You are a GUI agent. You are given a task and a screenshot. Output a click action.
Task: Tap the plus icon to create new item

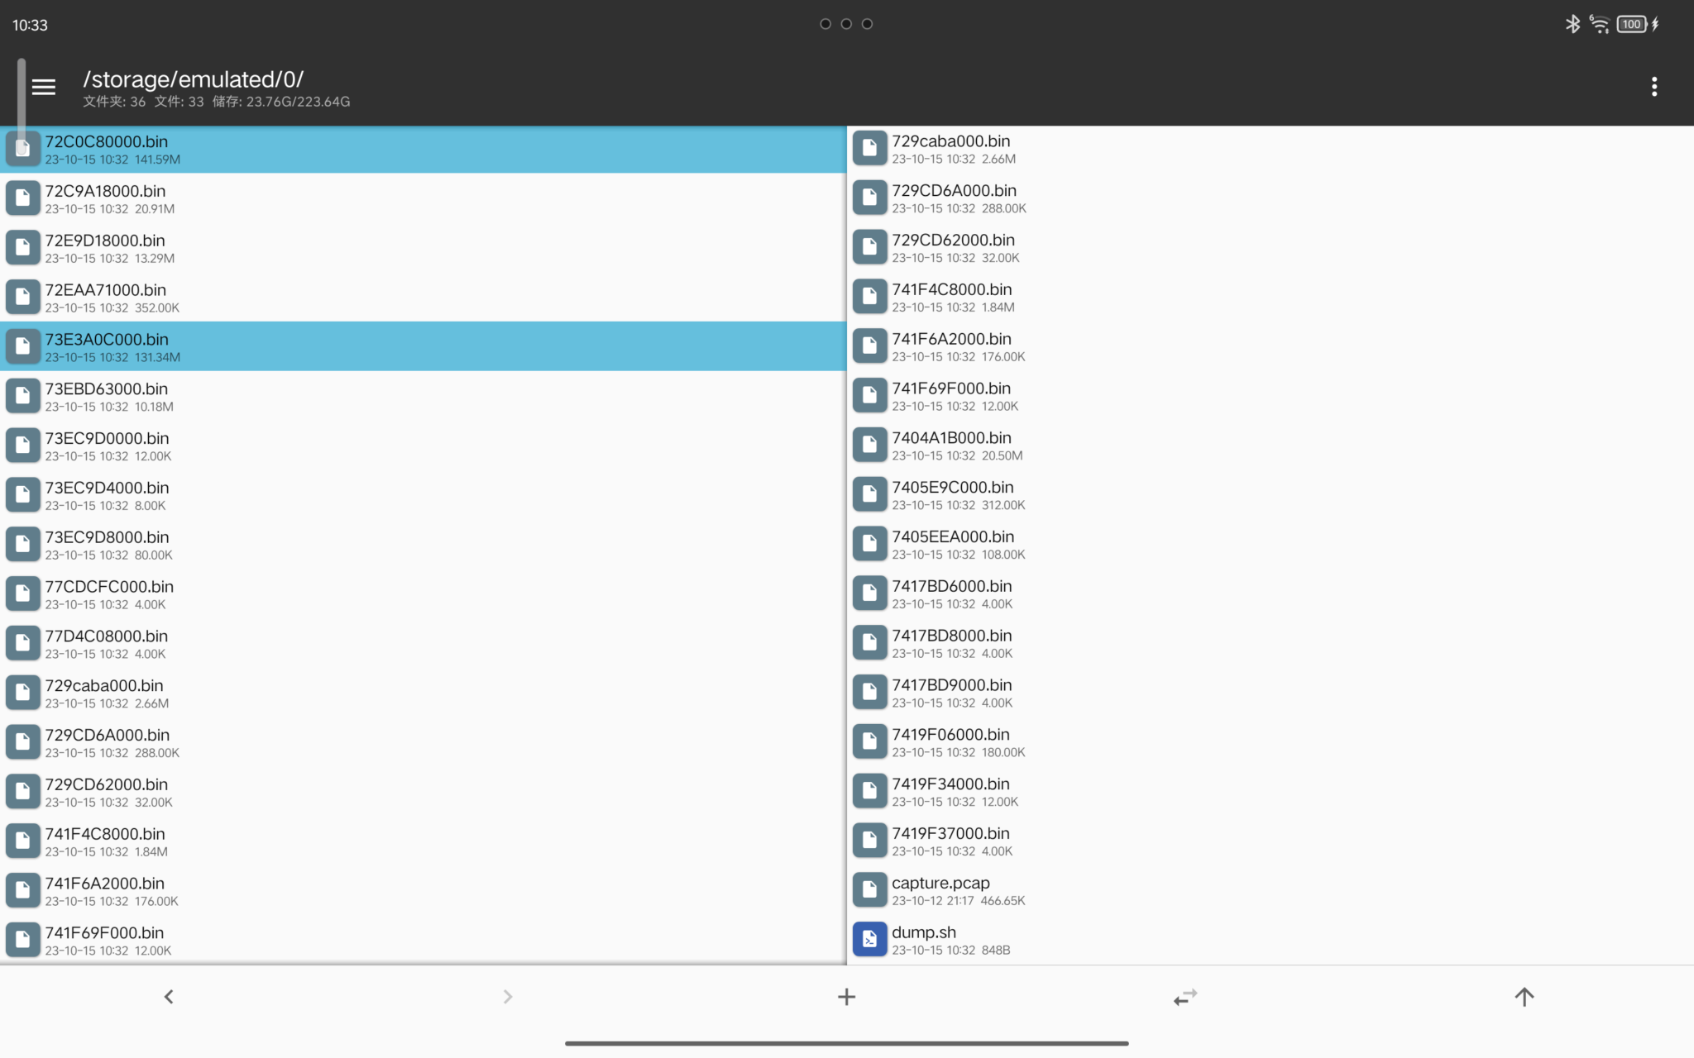point(846,997)
